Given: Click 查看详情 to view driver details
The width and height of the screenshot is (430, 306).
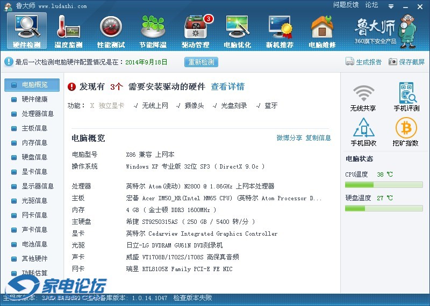Looking at the screenshot, I should pos(227,86).
